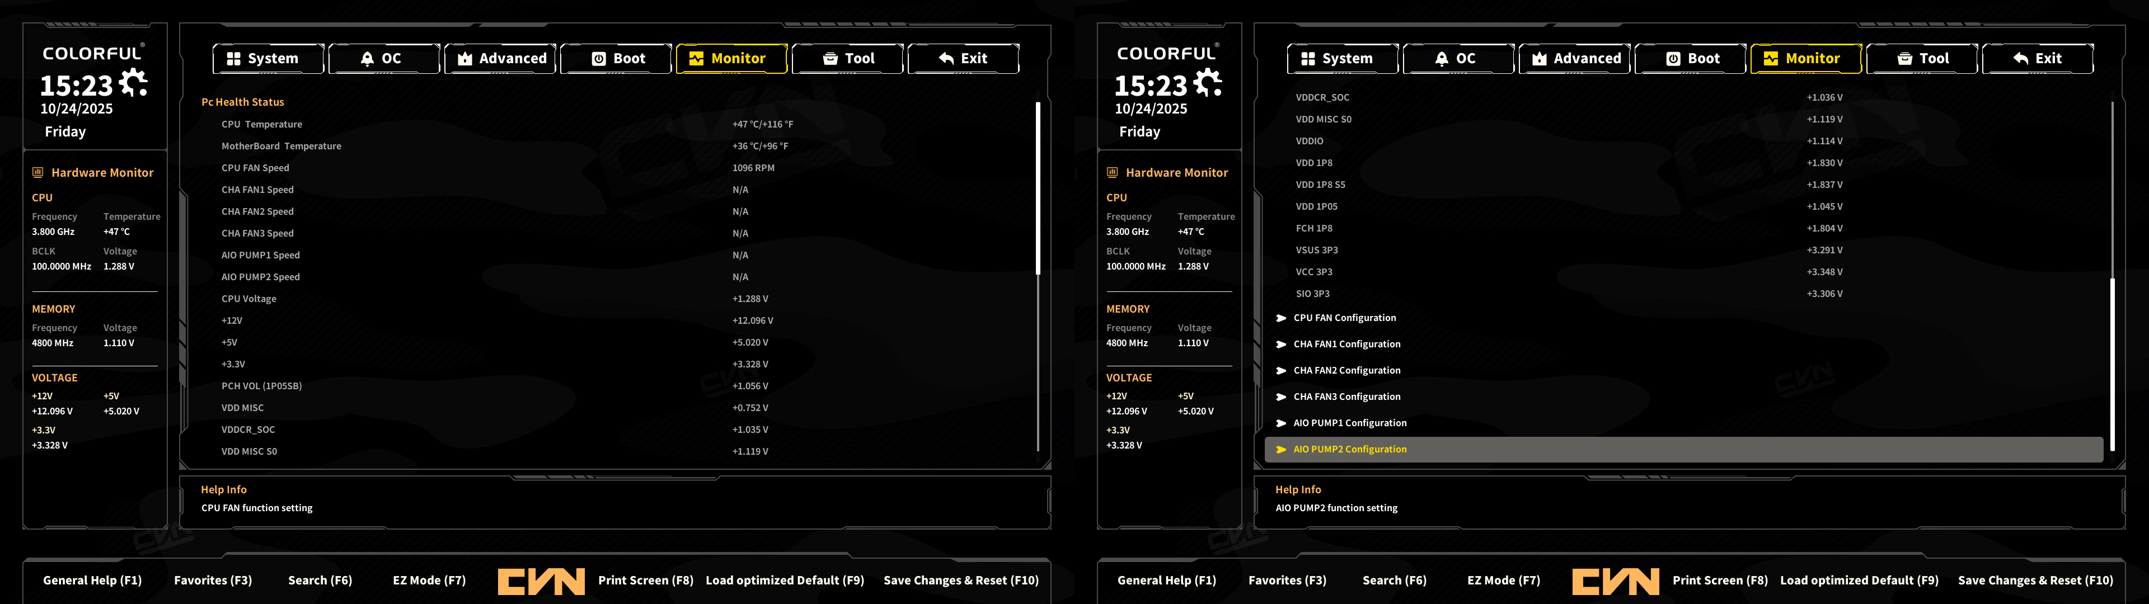Screen dimensions: 2149x604
Task: Click the gear icon beside the left clock
Action: click(134, 83)
